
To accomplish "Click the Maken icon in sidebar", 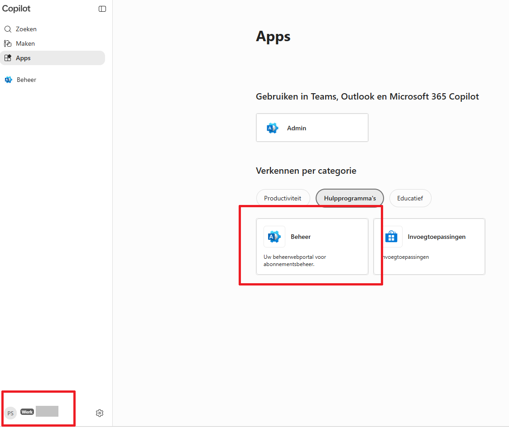I will (x=8, y=43).
